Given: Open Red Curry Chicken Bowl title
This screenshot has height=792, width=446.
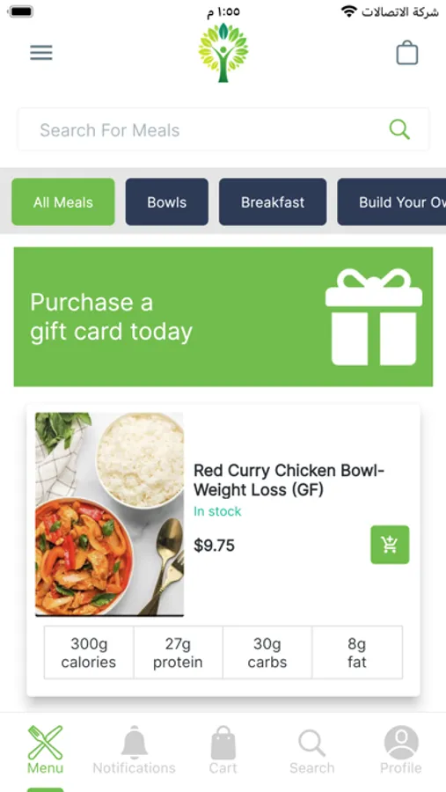Looking at the screenshot, I should 289,480.
